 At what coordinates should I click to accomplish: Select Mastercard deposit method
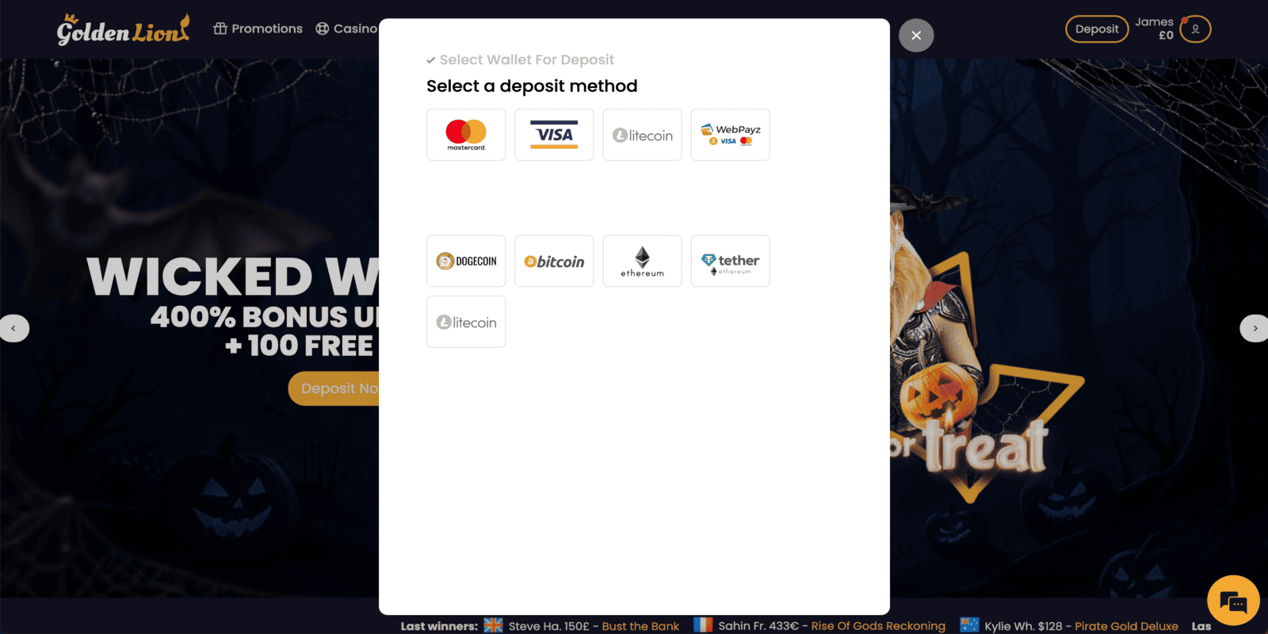coord(466,135)
